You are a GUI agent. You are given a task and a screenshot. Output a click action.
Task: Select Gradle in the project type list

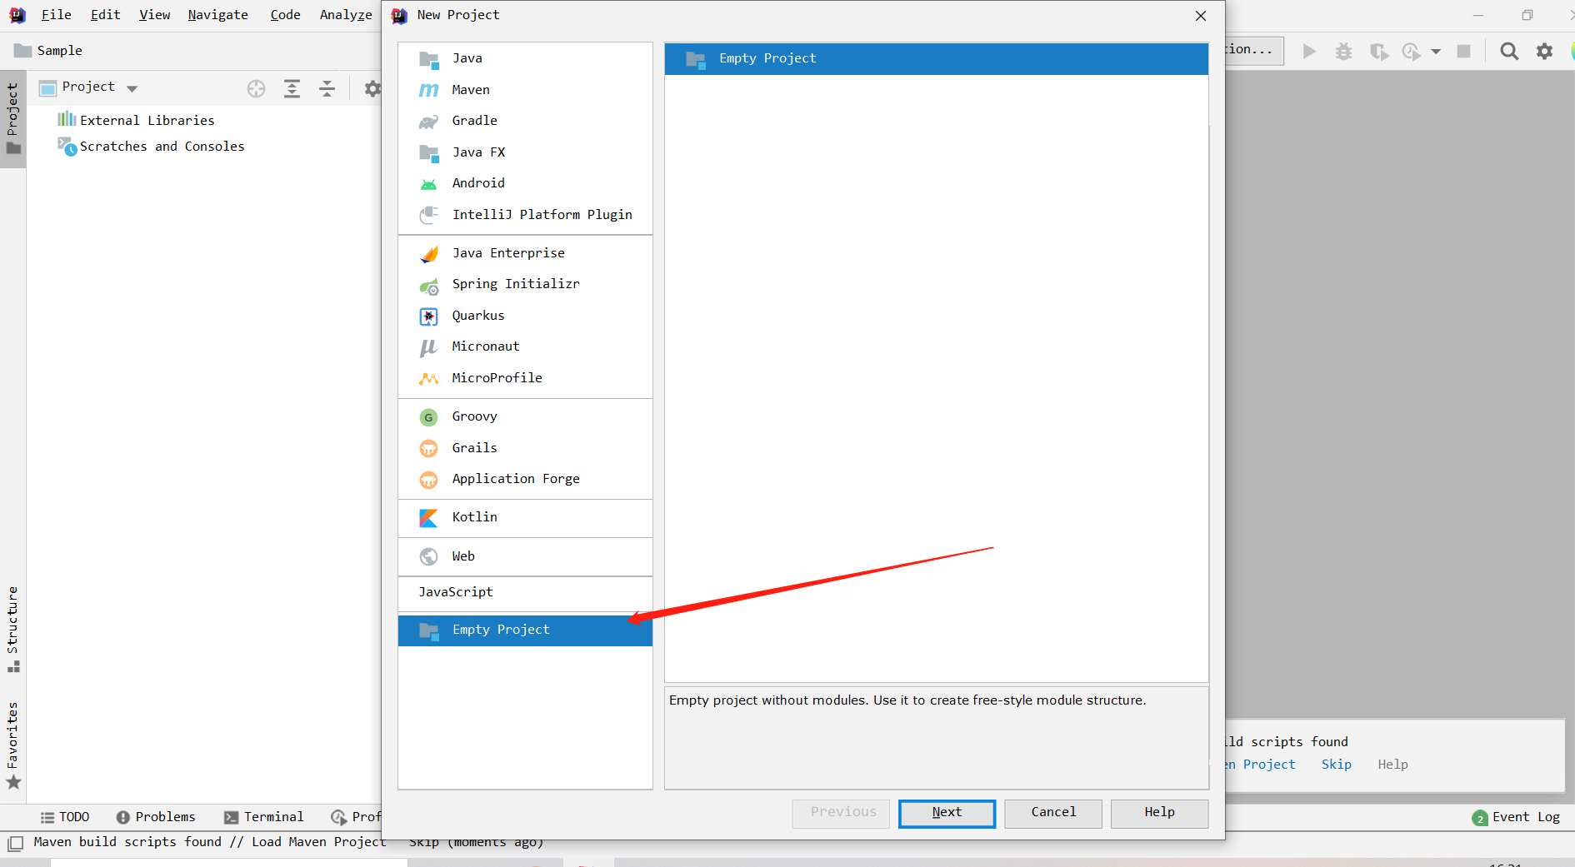(525, 121)
